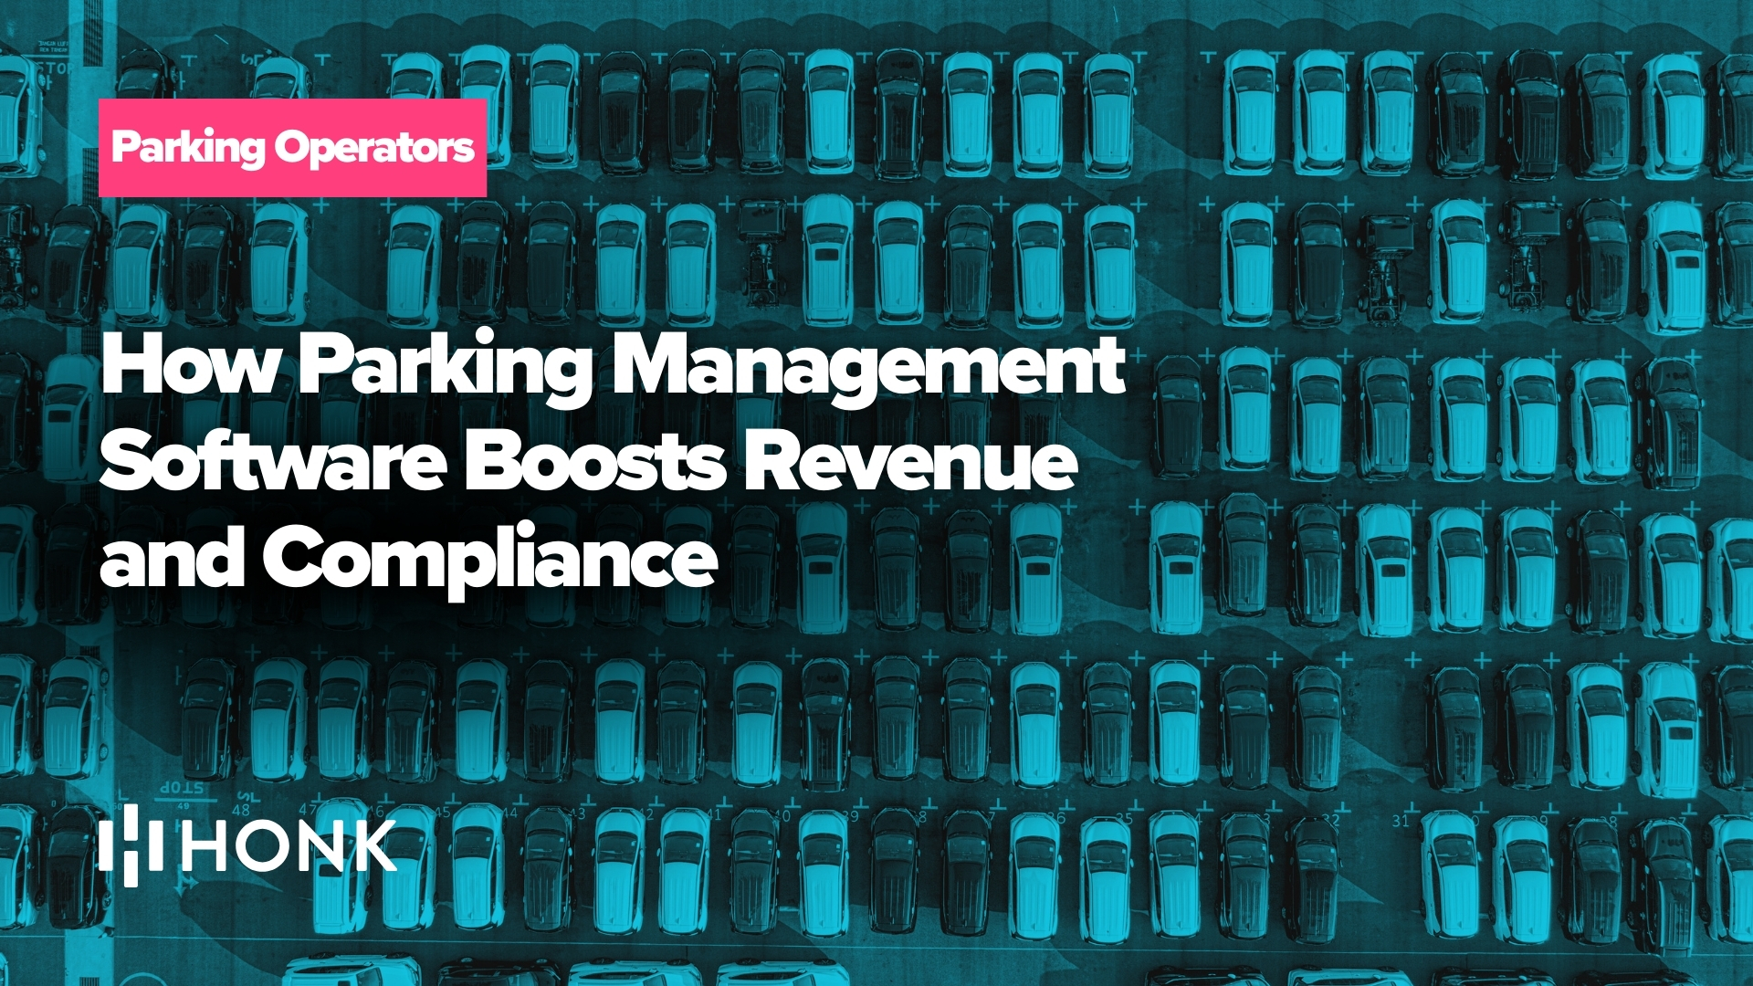Click parking spot number 32 marking
This screenshot has width=1753, height=986.
(x=1331, y=820)
